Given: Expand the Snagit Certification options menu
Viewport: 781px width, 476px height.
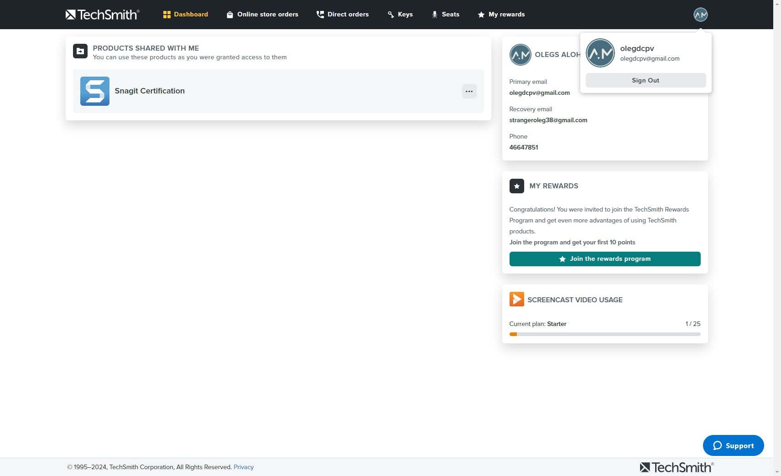Looking at the screenshot, I should coord(469,91).
